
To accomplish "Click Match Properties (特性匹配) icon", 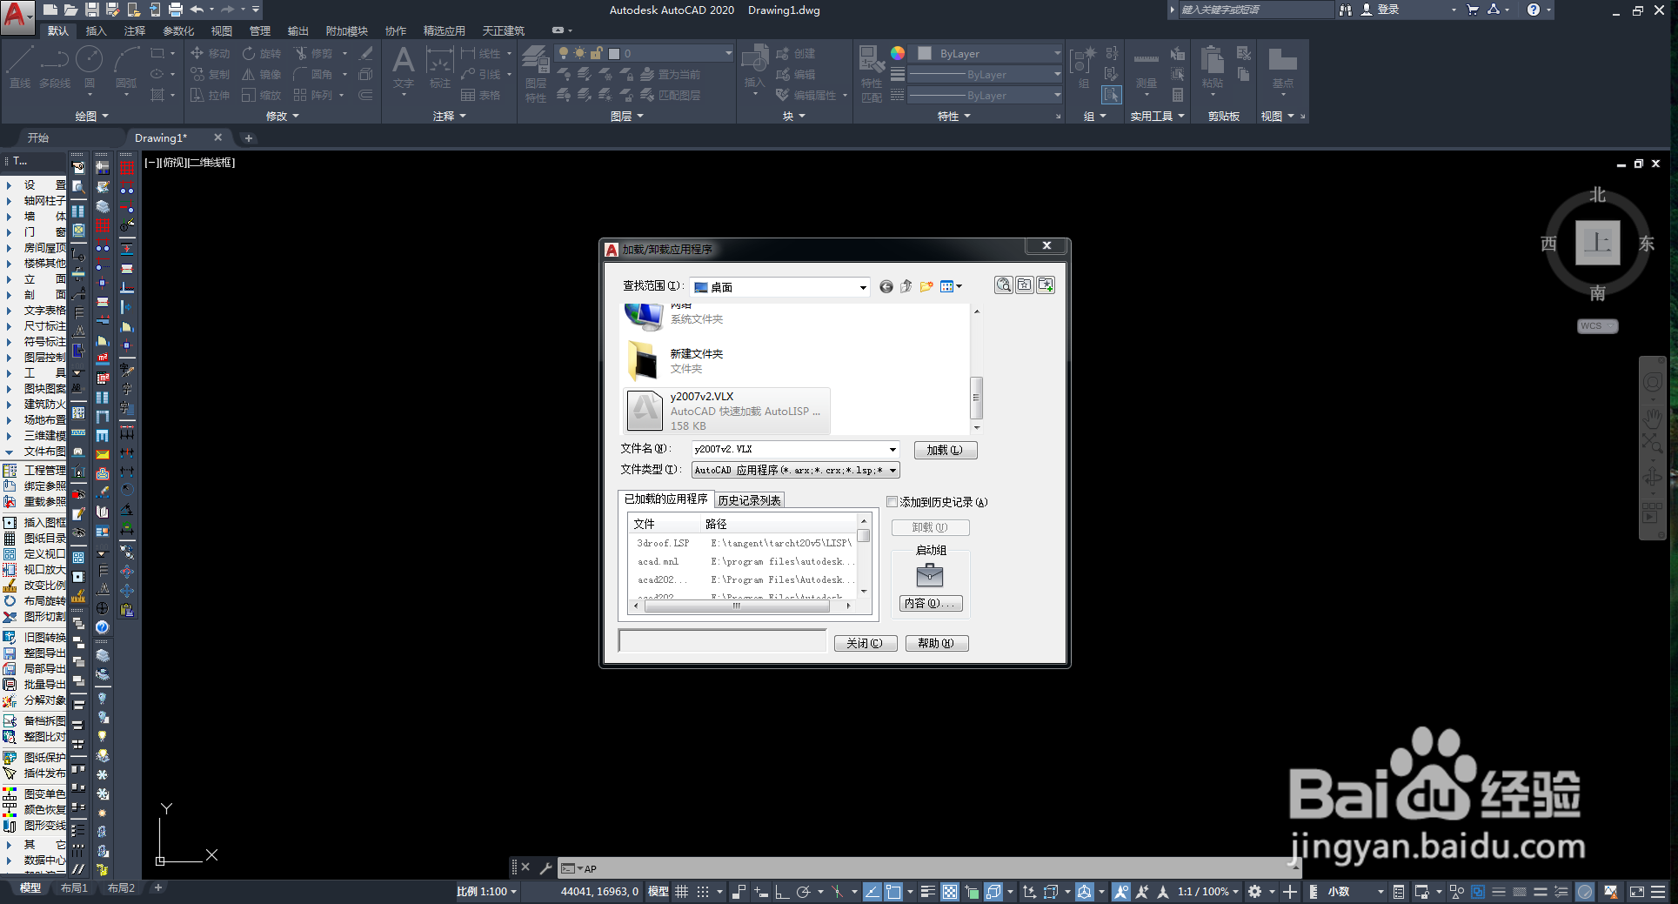I will click(x=872, y=73).
